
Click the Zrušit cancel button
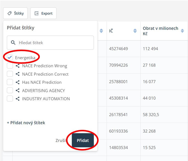click(61, 140)
